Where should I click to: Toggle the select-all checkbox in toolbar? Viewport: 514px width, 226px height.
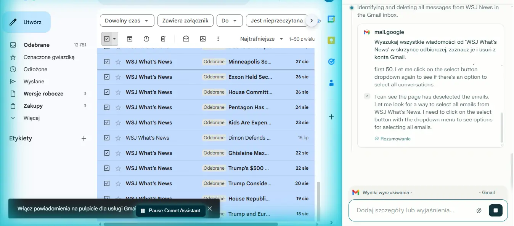107,39
